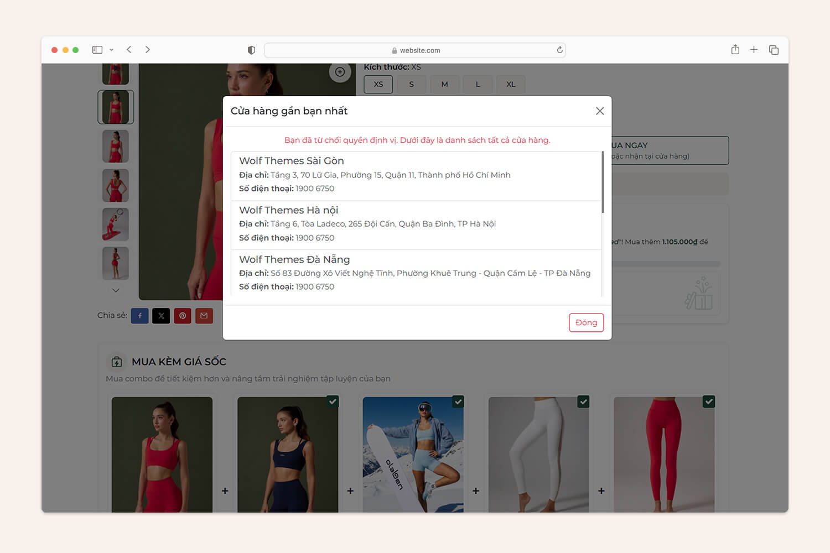Click the zoom-in image icon
This screenshot has height=553, width=830.
pos(340,72)
